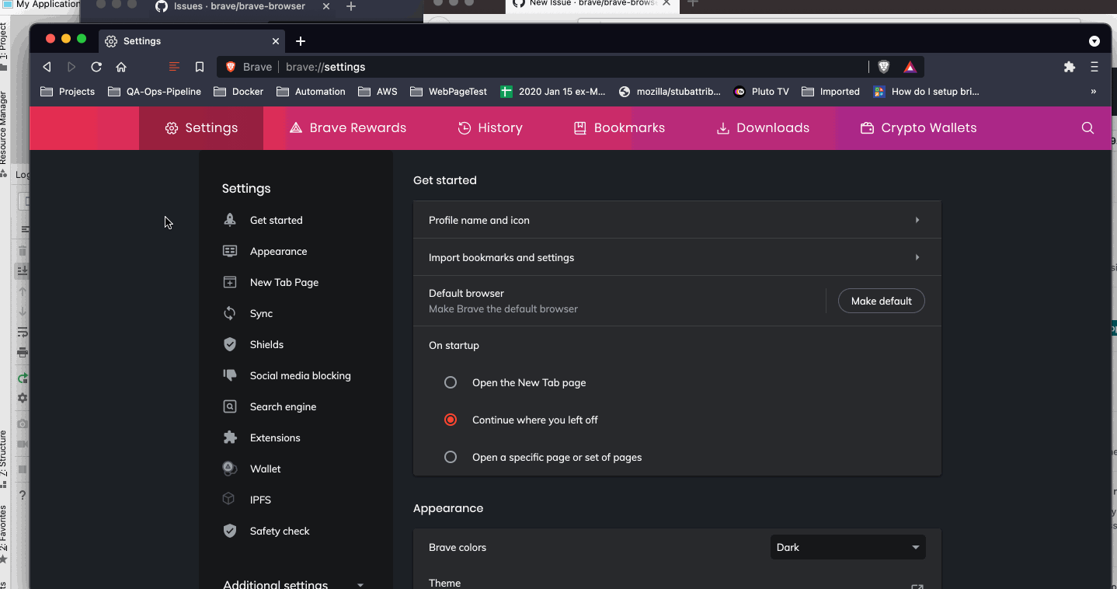Choose Open a specific page option
Image resolution: width=1117 pixels, height=589 pixels.
click(451, 457)
